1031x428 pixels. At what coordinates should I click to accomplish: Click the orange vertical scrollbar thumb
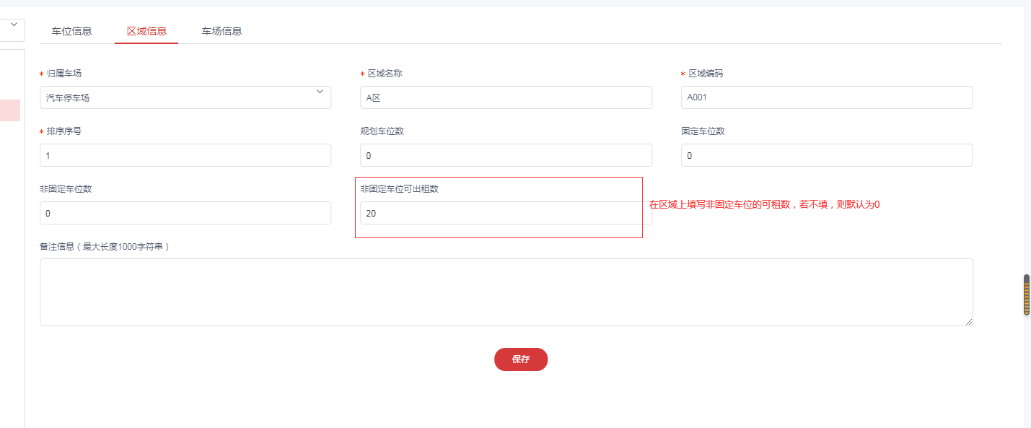(x=1026, y=294)
